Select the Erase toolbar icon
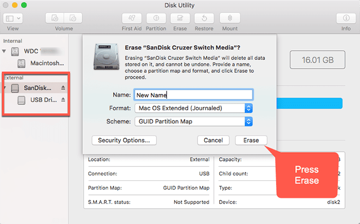Image resolution: width=360 pixels, height=224 pixels. tap(179, 18)
